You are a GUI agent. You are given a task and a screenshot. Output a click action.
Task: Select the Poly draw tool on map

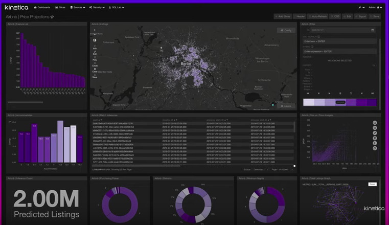click(95, 59)
